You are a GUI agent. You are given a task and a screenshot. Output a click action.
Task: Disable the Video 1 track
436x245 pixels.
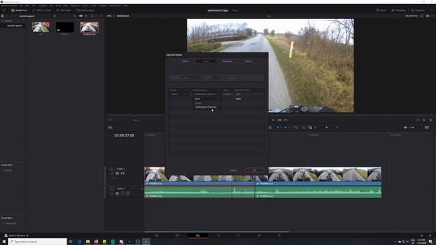[123, 174]
